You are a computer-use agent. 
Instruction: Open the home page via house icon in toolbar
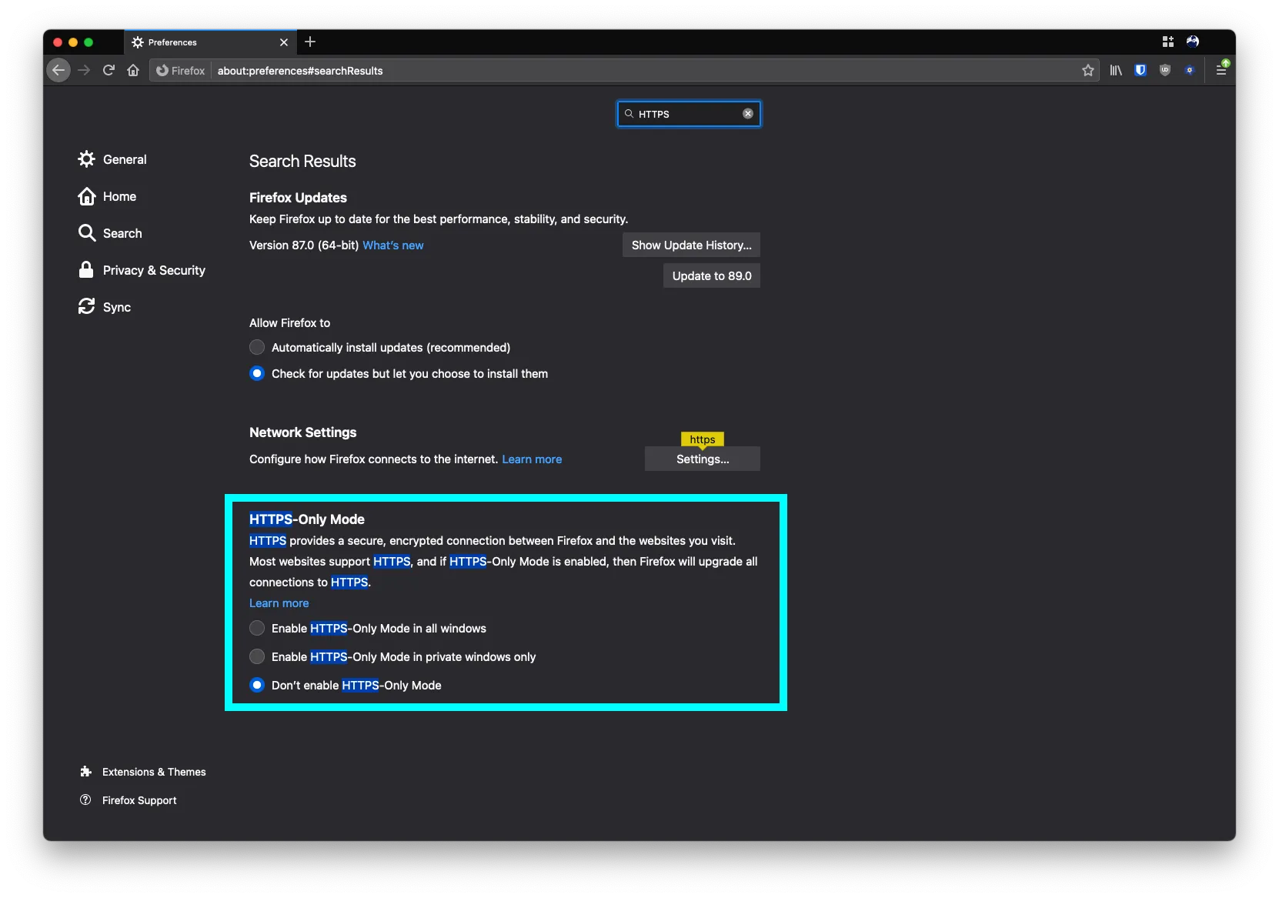(133, 70)
